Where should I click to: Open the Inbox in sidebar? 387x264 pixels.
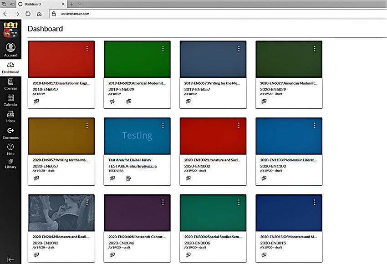(10, 116)
